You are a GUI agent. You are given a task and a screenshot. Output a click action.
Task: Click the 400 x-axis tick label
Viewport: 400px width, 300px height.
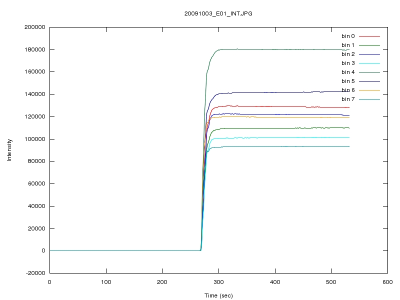tap(275, 282)
